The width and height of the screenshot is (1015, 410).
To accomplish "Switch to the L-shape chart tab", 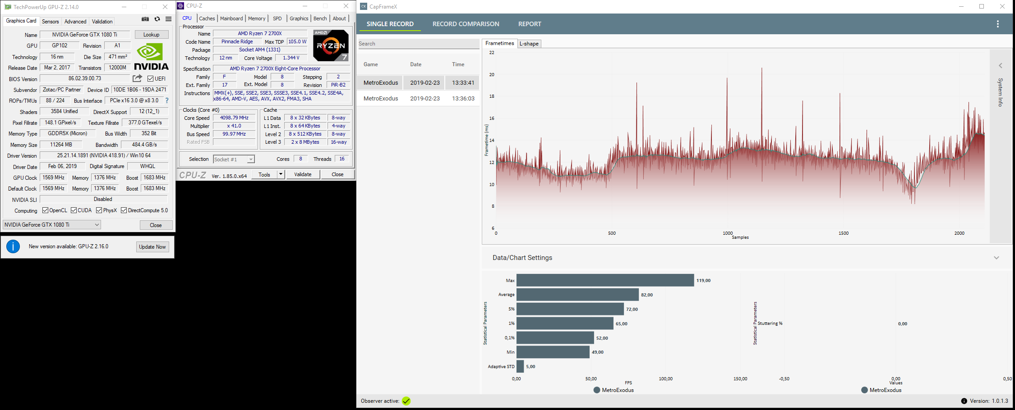I will click(x=529, y=44).
